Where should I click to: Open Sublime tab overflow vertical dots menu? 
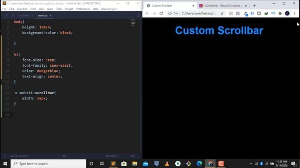(138, 15)
